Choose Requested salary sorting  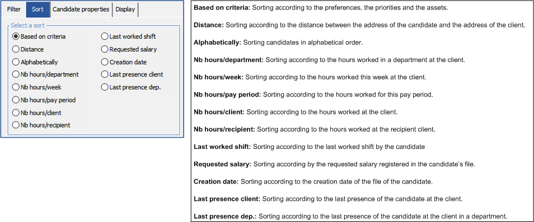[129, 49]
